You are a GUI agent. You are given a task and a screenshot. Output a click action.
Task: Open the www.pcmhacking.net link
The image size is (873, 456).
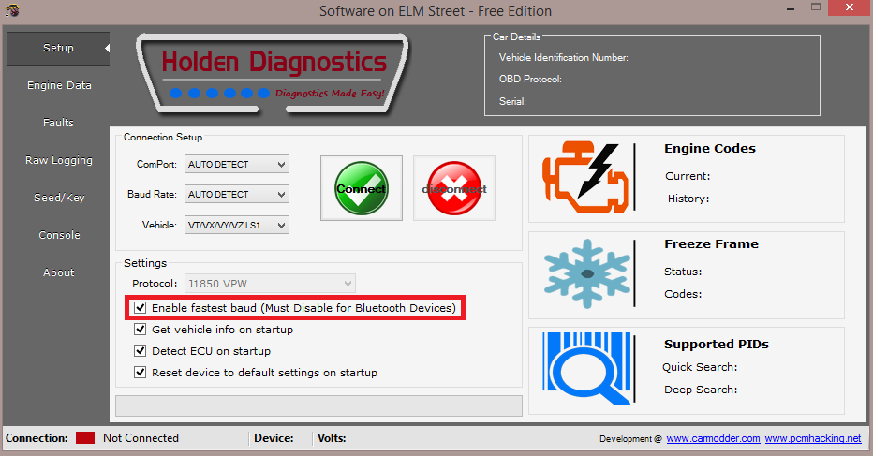[813, 438]
